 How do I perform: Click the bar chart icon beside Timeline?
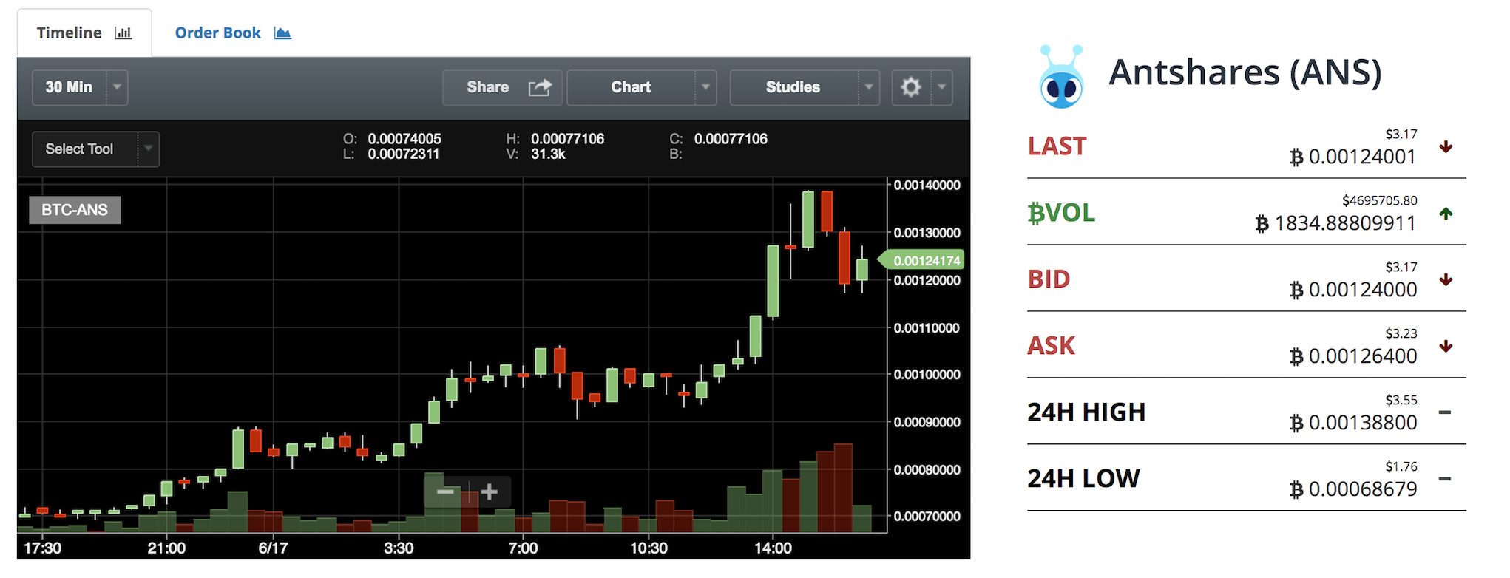click(123, 33)
